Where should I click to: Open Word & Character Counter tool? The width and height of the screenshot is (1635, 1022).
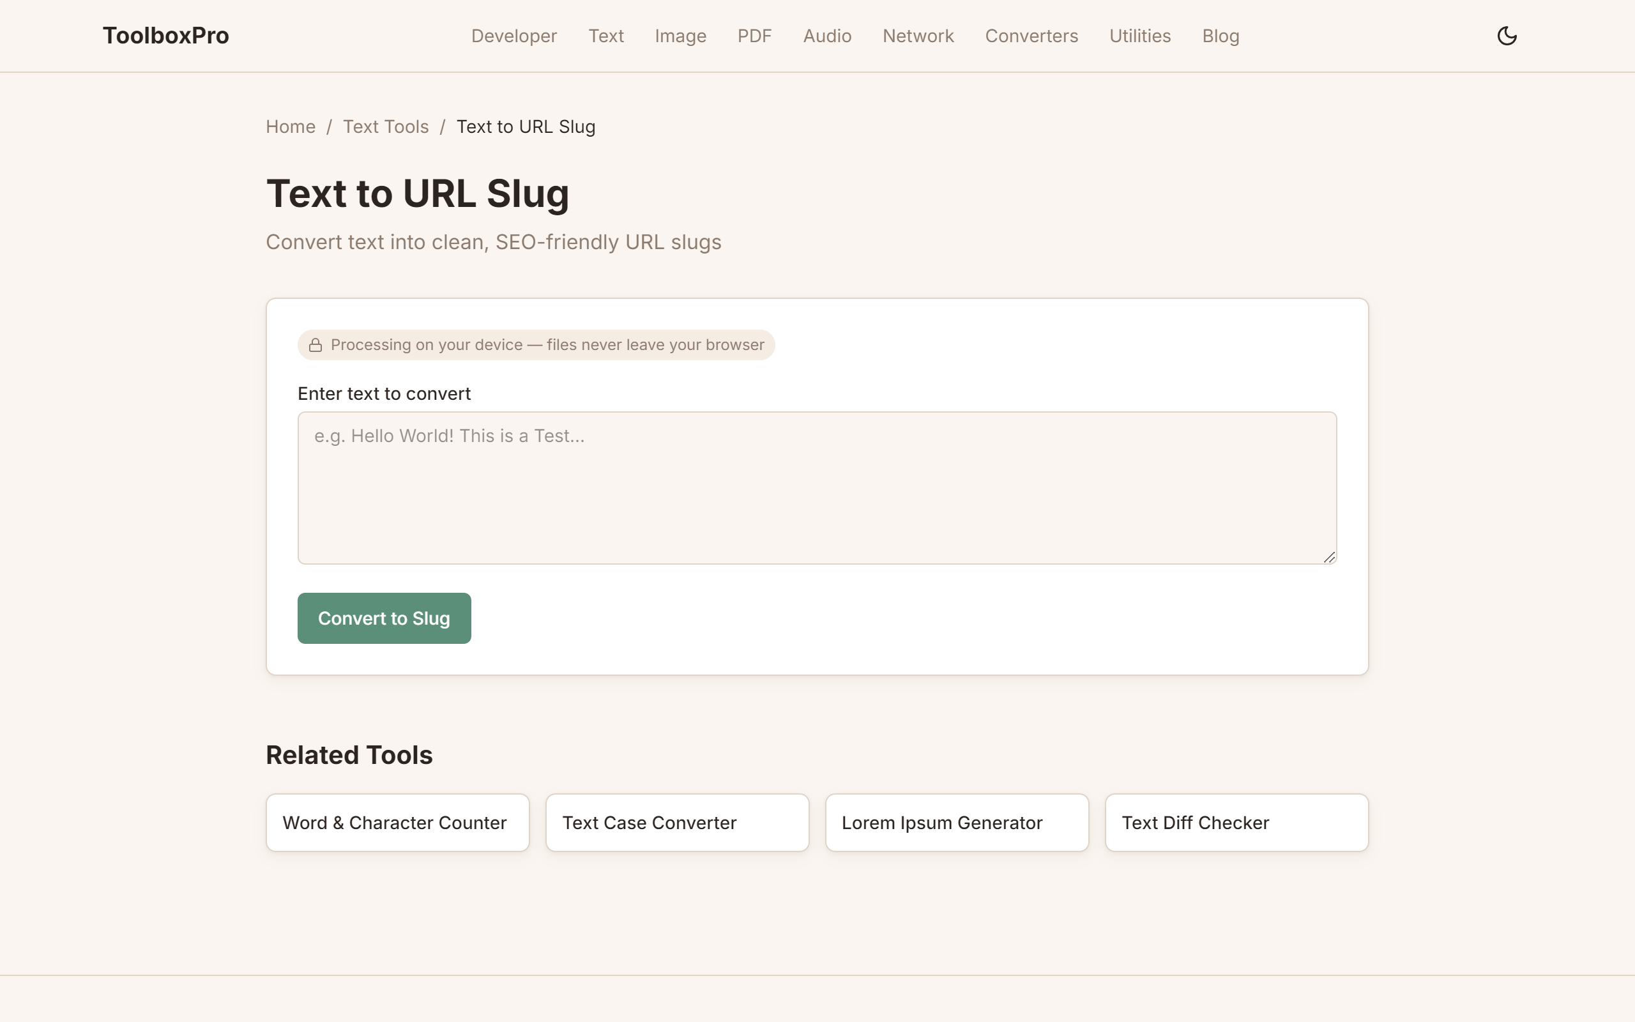(x=397, y=823)
